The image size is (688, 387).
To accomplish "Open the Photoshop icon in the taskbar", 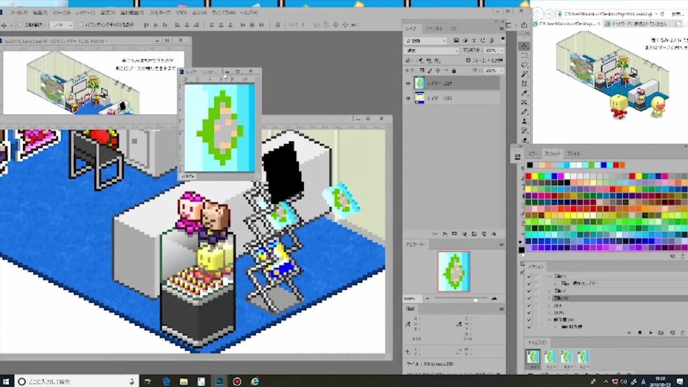I will [x=219, y=381].
